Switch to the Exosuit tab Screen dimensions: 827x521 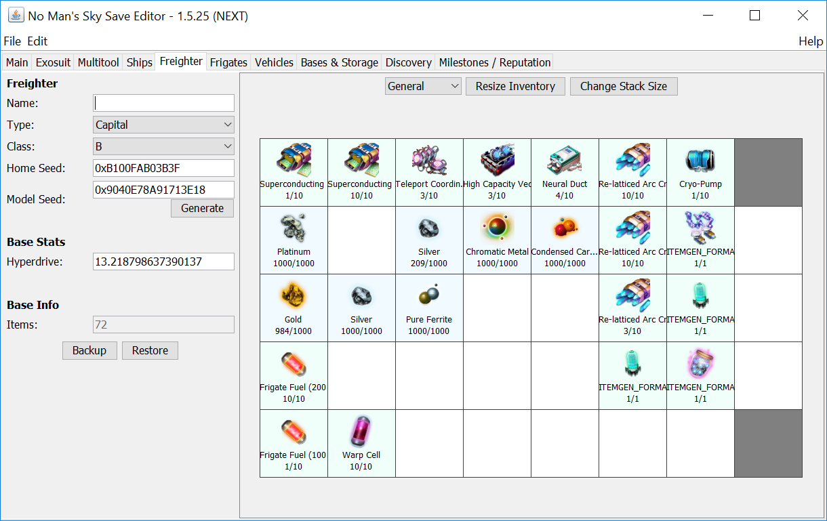pyautogui.click(x=53, y=62)
